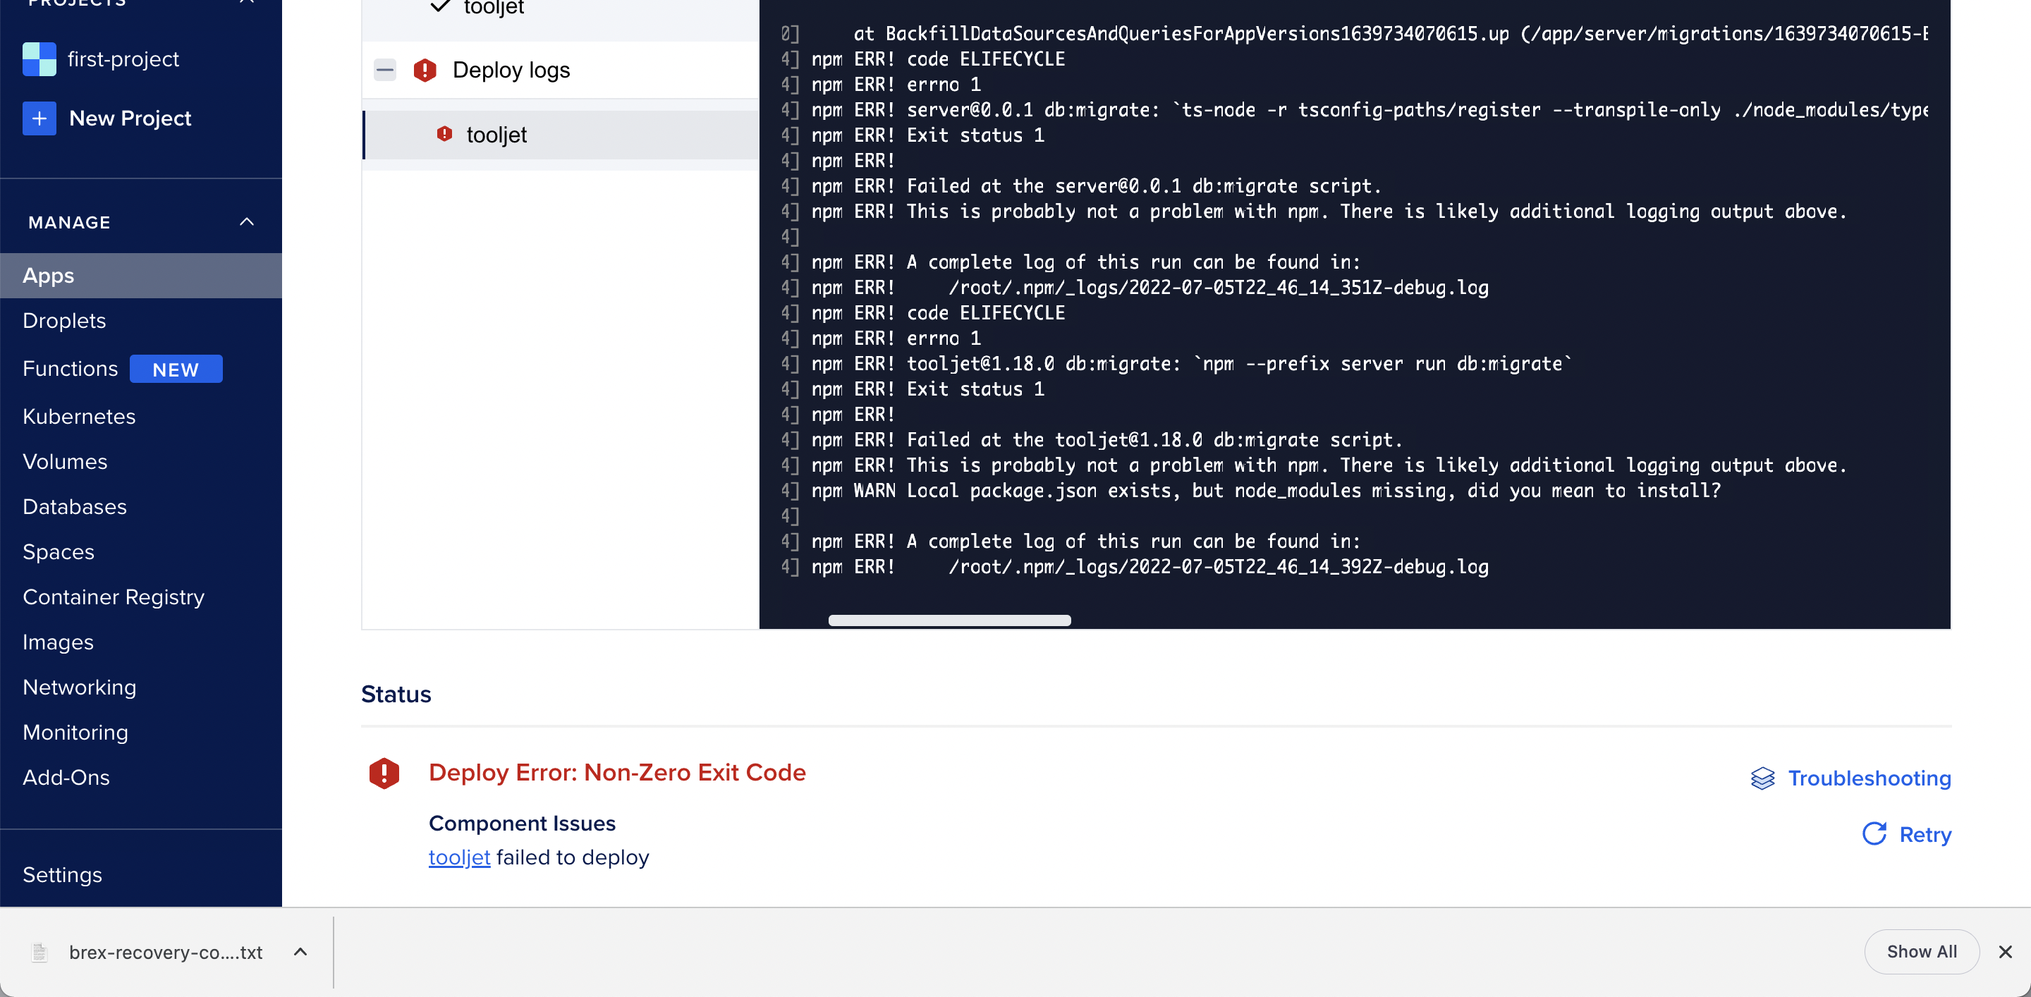The height and width of the screenshot is (997, 2031).
Task: Switch to Monitoring in the sidebar
Action: [75, 731]
